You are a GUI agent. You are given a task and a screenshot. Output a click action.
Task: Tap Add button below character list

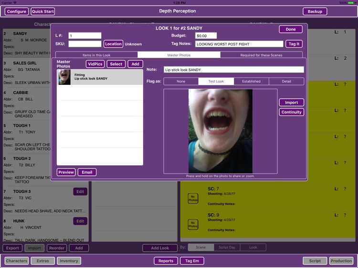[79, 248]
